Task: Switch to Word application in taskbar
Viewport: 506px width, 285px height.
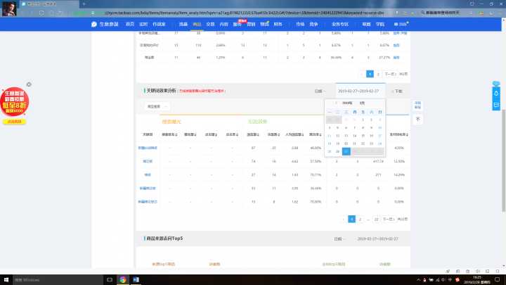Action: click(x=136, y=279)
